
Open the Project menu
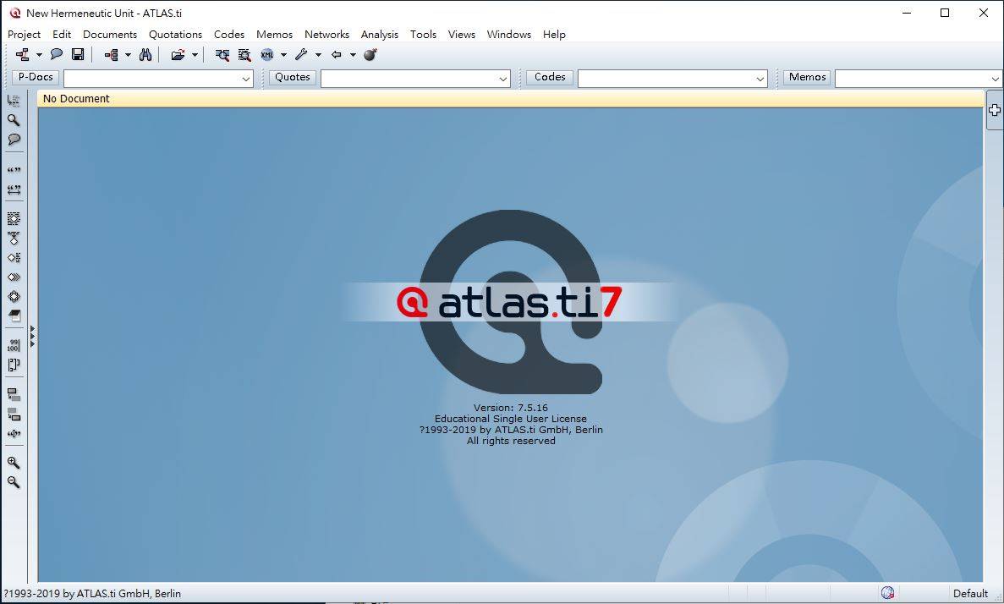pyautogui.click(x=25, y=35)
